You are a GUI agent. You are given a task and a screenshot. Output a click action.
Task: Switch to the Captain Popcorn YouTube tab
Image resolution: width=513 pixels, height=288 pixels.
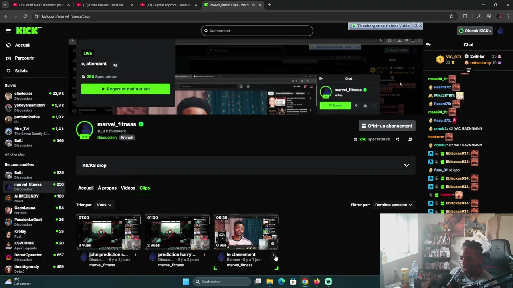[168, 5]
